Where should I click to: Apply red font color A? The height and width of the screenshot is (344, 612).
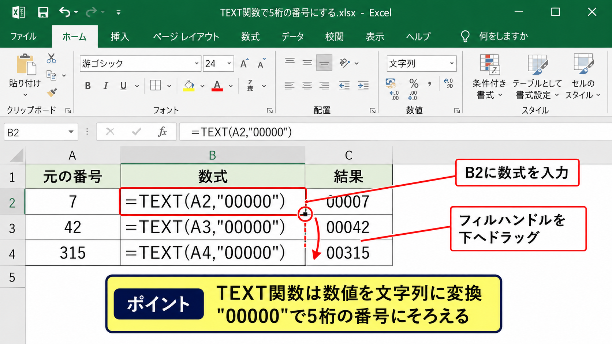(217, 86)
